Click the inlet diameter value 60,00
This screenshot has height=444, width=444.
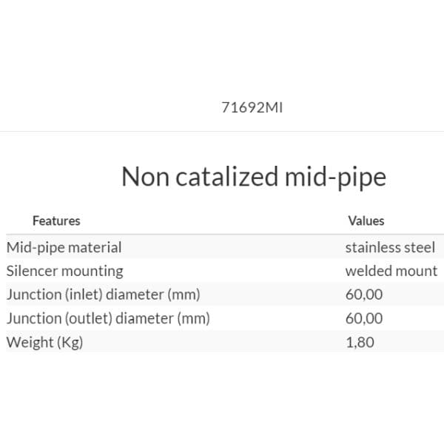click(x=364, y=295)
